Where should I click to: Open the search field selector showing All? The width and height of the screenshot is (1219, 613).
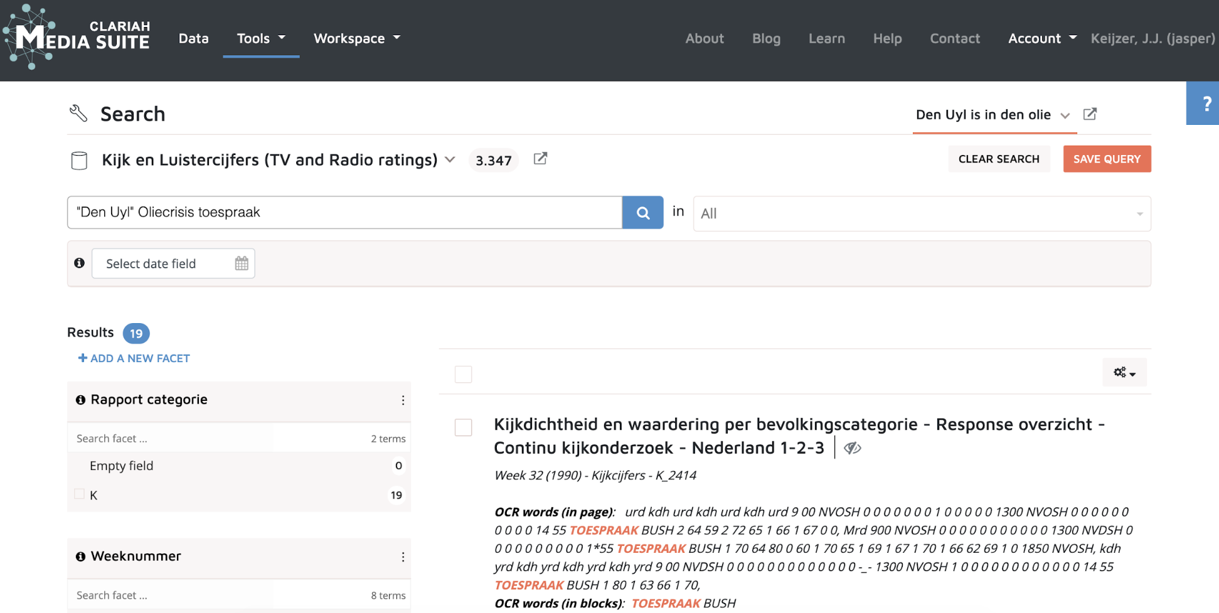921,214
